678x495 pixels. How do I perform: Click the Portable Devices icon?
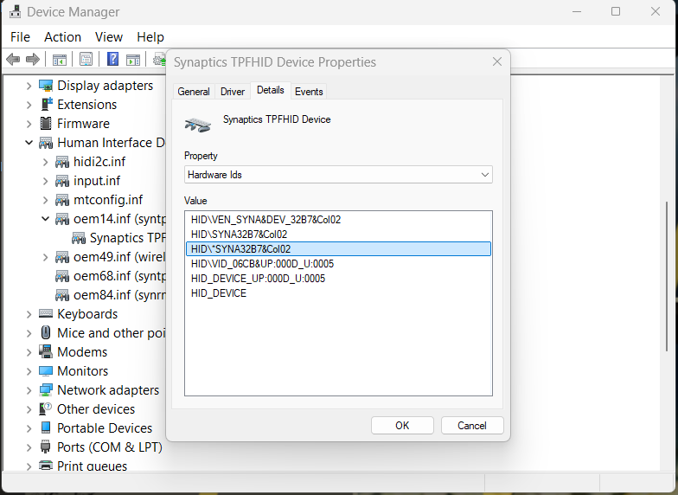(x=45, y=427)
